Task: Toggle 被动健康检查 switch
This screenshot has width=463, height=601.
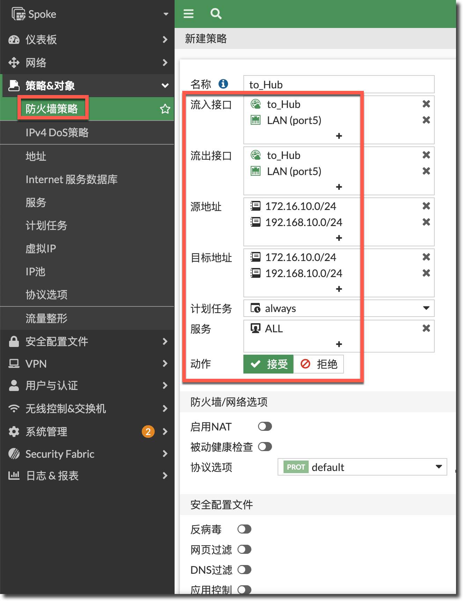Action: (x=265, y=447)
